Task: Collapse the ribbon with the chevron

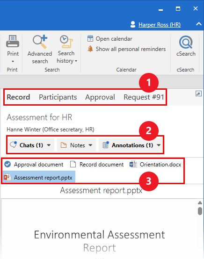Action: click(199, 24)
